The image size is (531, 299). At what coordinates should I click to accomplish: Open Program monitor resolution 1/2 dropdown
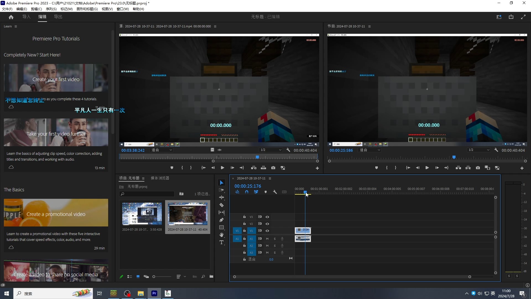pos(479,150)
